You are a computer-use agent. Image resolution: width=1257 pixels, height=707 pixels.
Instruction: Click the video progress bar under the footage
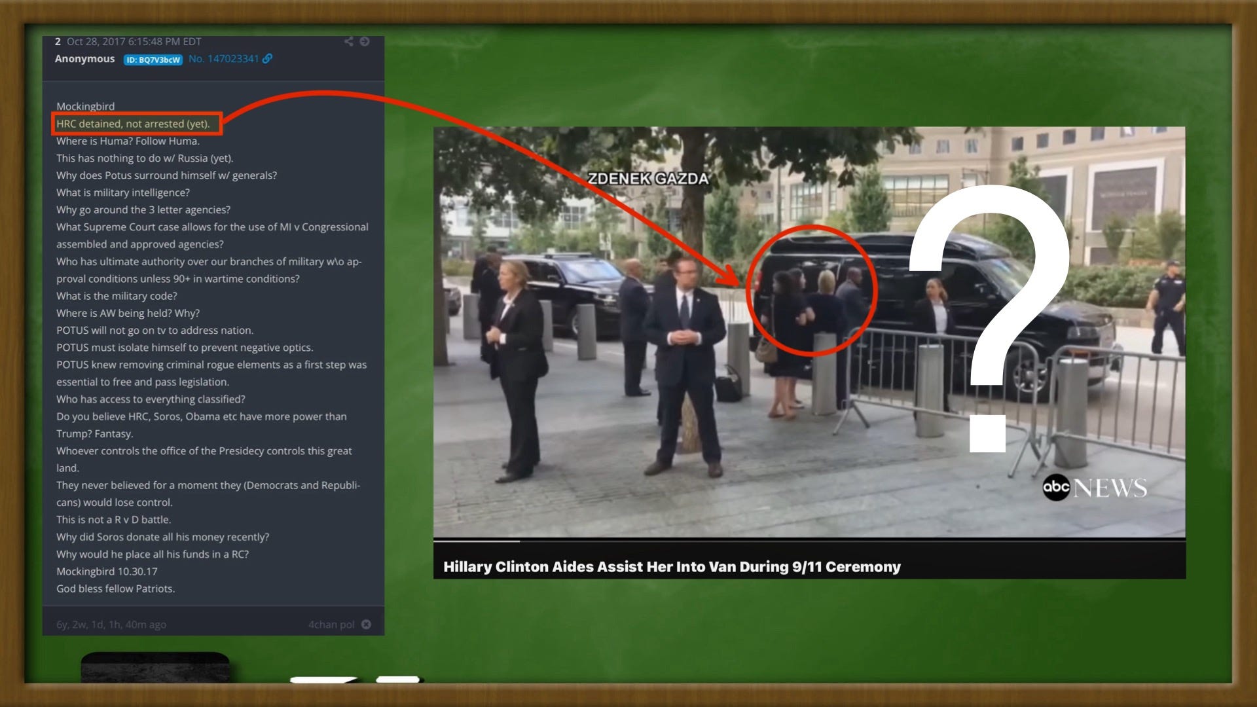[x=809, y=541]
